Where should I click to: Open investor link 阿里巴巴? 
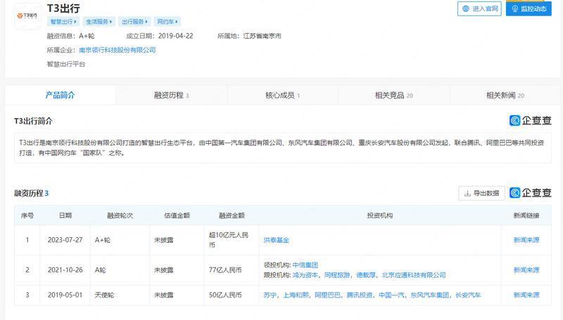pyautogui.click(x=327, y=295)
